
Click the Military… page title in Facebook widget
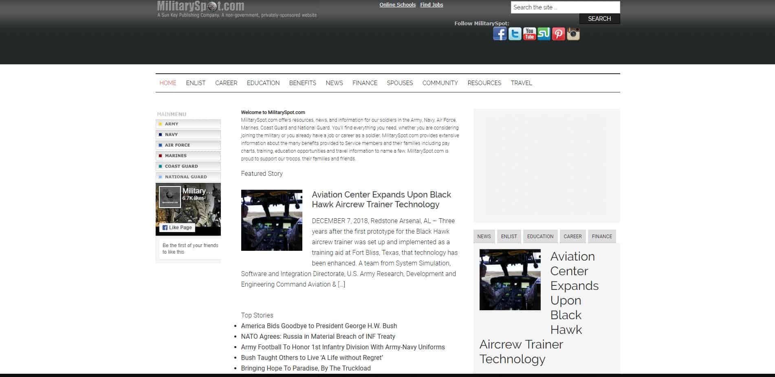click(198, 191)
